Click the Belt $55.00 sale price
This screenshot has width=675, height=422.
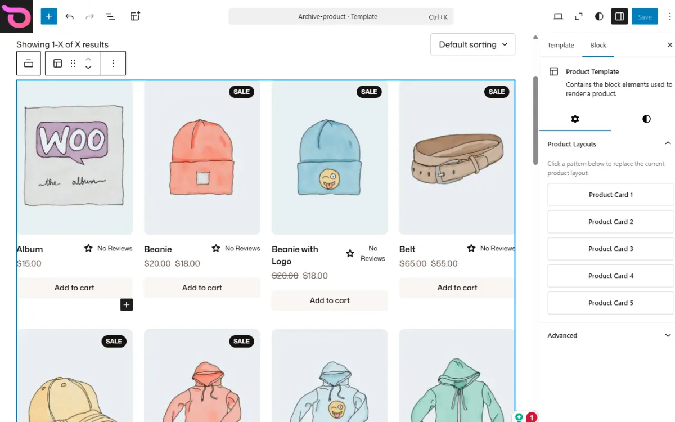(x=444, y=263)
